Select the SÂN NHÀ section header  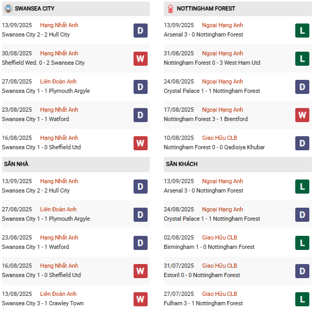pos(16,164)
